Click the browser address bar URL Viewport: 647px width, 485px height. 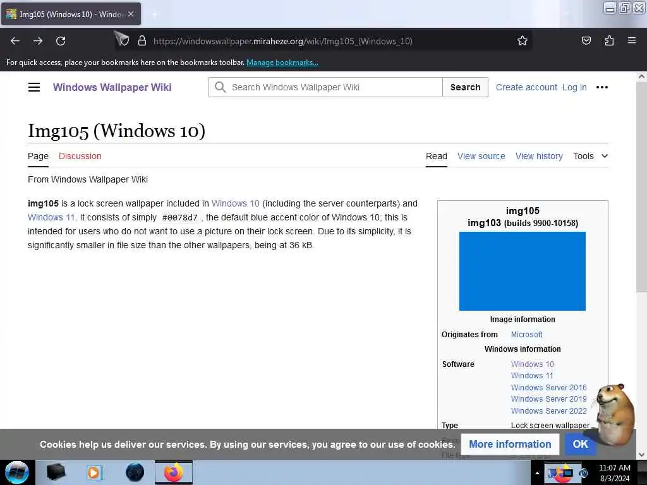pos(282,41)
